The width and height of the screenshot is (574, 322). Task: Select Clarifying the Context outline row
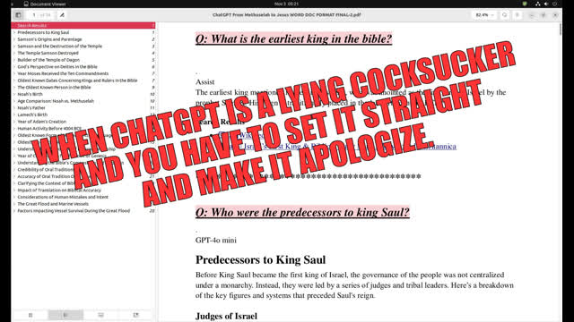coord(83,183)
